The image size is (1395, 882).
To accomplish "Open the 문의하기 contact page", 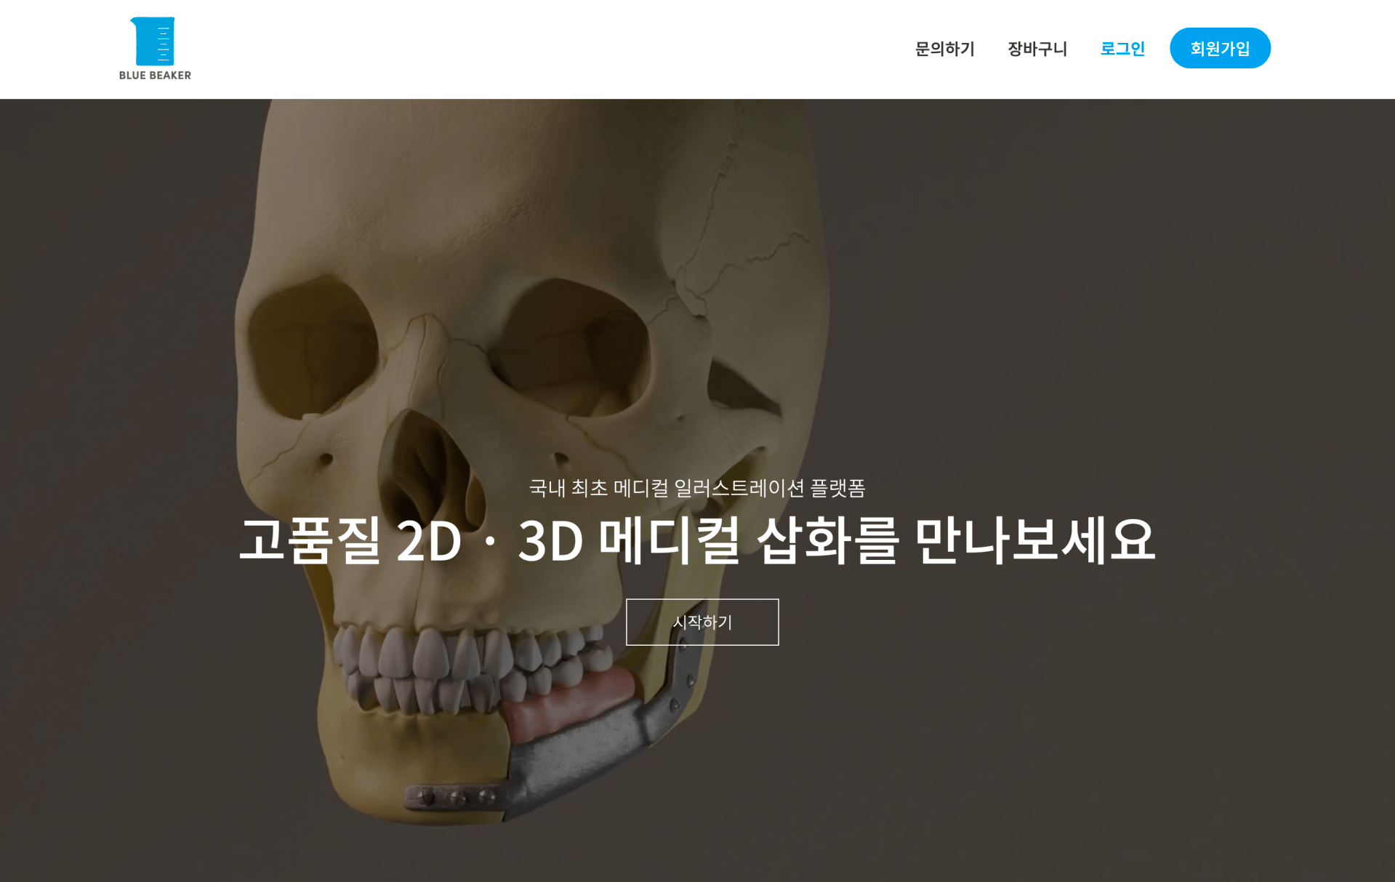I will (x=944, y=49).
